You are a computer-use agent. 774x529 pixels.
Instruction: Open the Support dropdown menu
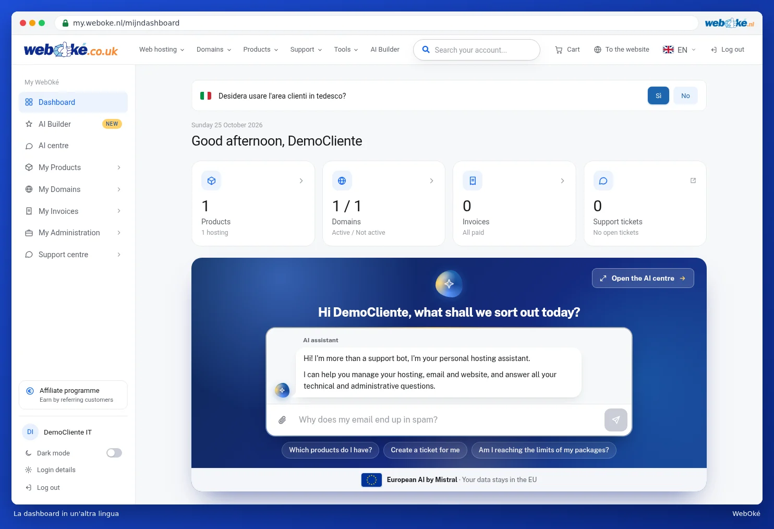click(x=306, y=50)
